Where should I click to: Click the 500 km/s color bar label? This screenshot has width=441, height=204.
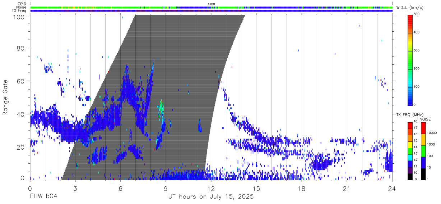coord(417,14)
